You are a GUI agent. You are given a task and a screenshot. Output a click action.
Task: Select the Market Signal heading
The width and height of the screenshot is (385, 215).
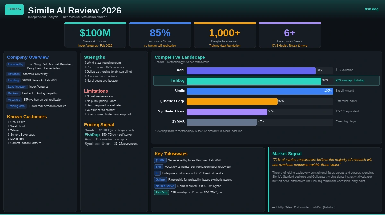tap(287, 154)
